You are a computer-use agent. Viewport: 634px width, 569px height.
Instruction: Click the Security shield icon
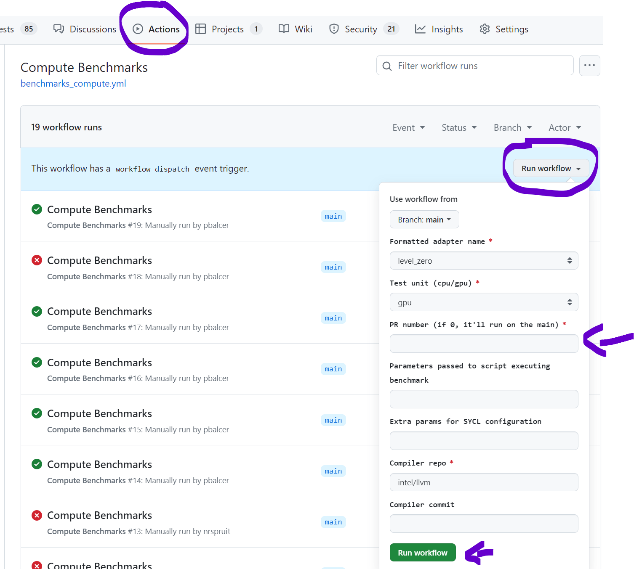tap(334, 29)
